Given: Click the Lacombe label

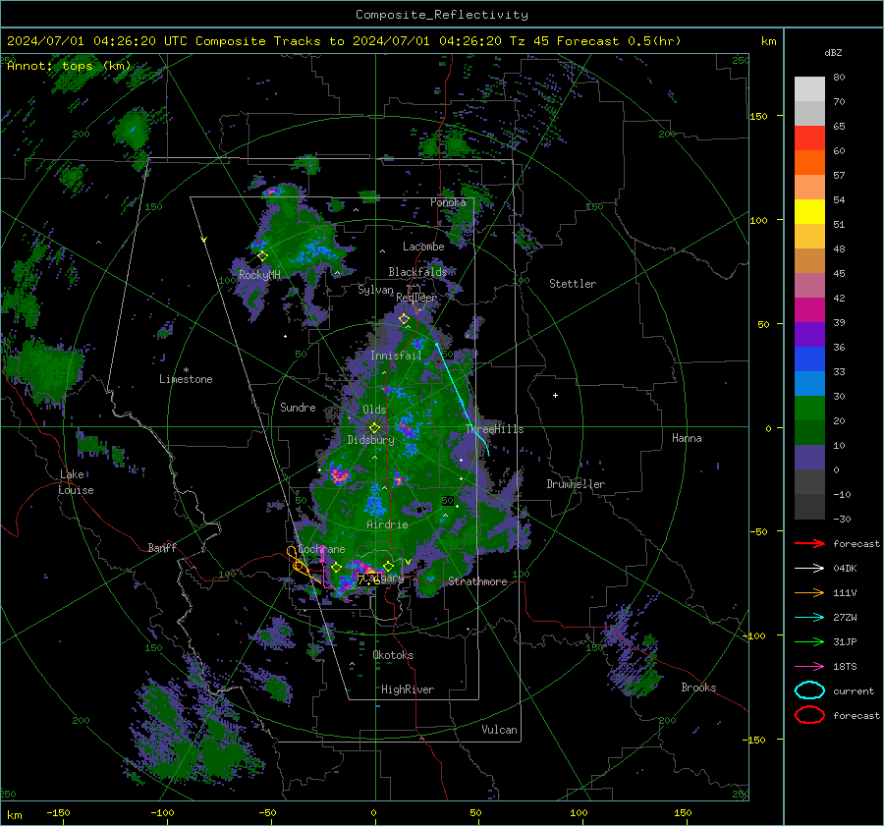Looking at the screenshot, I should [423, 247].
